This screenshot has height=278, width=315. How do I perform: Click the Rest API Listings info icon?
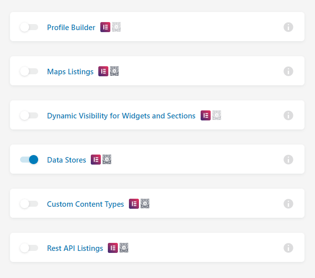(288, 248)
